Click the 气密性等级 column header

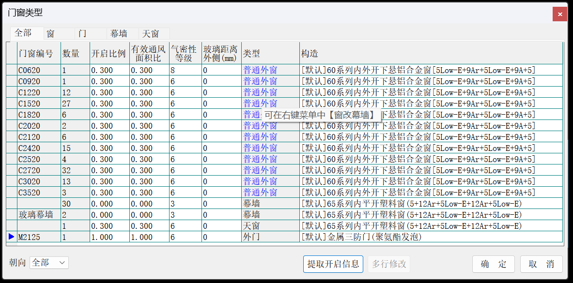pyautogui.click(x=185, y=53)
